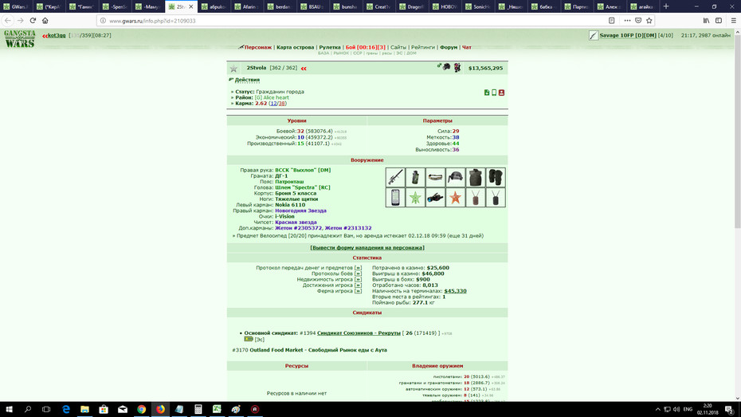The width and height of the screenshot is (741, 417).
Task: Expand player real estate arrow button
Action: tap(358, 279)
